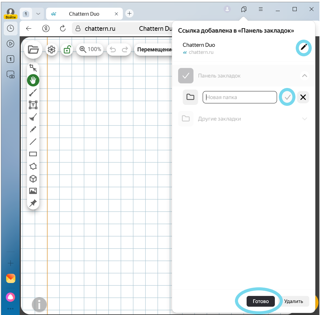Select the Brush tool in left toolbar
Screen dimensions: 320x315
click(33, 93)
